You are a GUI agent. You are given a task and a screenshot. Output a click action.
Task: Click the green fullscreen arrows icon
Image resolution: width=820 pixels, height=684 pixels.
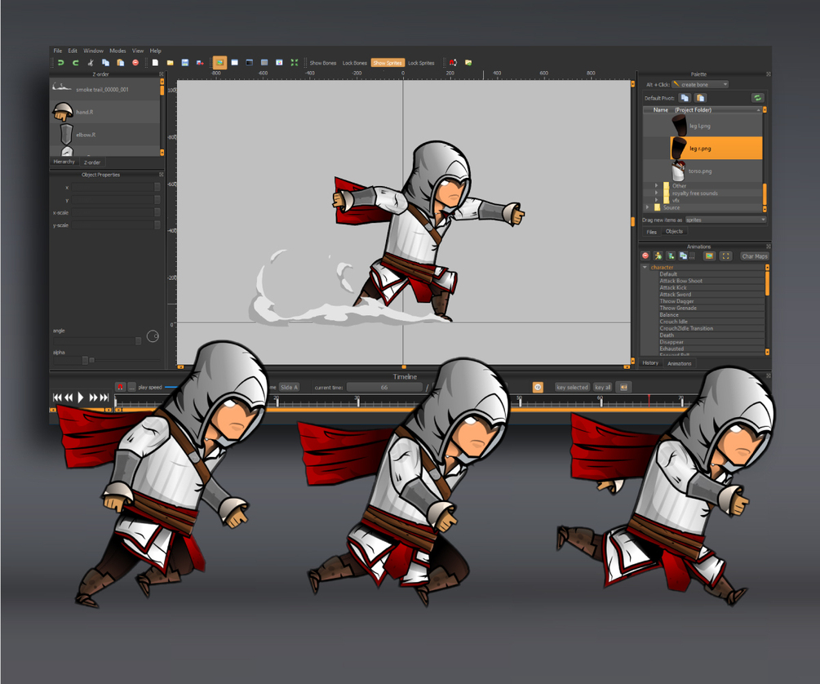295,63
